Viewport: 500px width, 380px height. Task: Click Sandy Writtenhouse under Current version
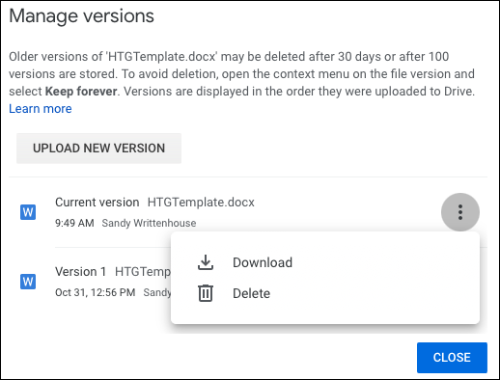[x=149, y=223]
